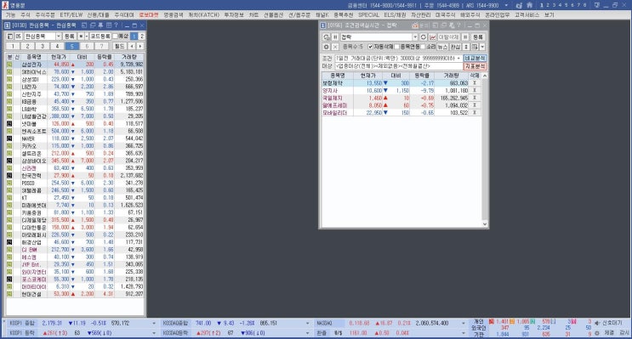Open the 차트 menu
Viewport: 632px width, 339px height.
point(253,15)
